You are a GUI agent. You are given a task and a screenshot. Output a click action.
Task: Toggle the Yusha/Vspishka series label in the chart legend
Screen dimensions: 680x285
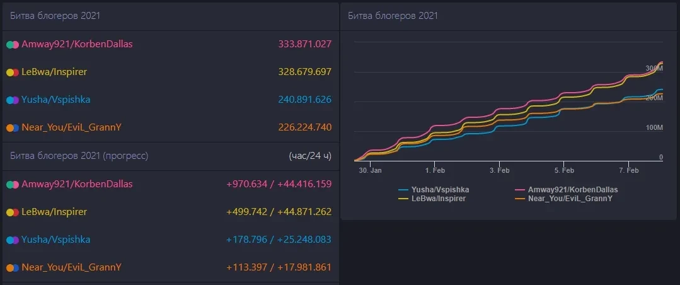[x=440, y=189]
